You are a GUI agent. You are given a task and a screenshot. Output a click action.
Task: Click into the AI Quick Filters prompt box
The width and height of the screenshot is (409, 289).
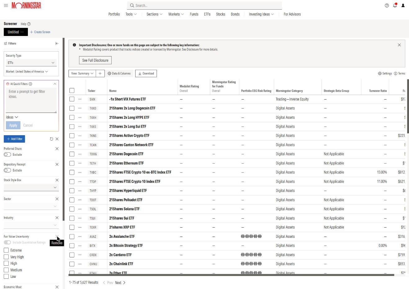point(31,100)
